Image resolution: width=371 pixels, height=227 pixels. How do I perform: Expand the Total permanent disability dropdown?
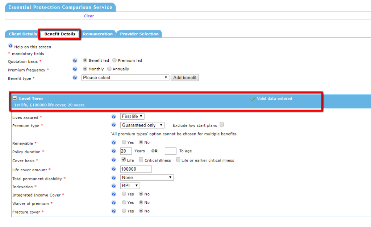pyautogui.click(x=147, y=177)
